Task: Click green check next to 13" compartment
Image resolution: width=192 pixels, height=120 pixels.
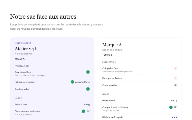Action: pos(171,107)
